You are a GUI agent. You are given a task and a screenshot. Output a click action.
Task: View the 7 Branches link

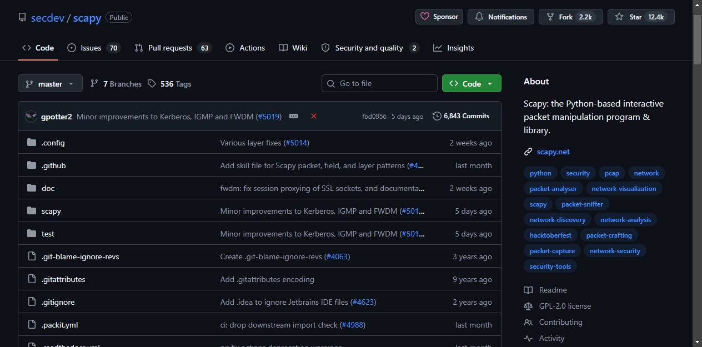(x=116, y=84)
